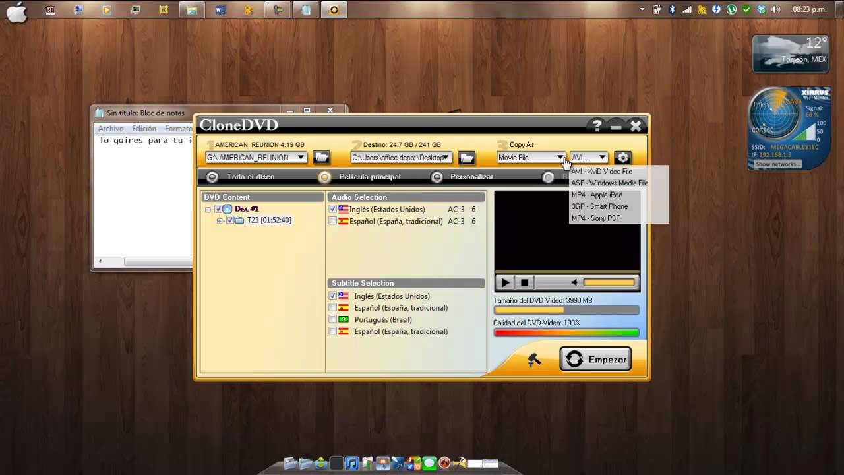Viewport: 844px width, 475px height.
Task: Enable the first Español subtitle checkbox
Action: (x=333, y=308)
